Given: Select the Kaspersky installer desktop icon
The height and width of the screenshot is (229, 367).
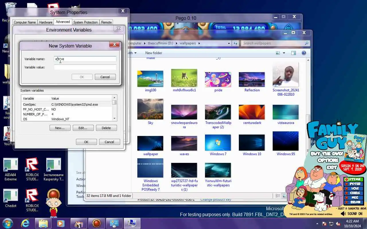Looking at the screenshot, I should [x=53, y=170].
